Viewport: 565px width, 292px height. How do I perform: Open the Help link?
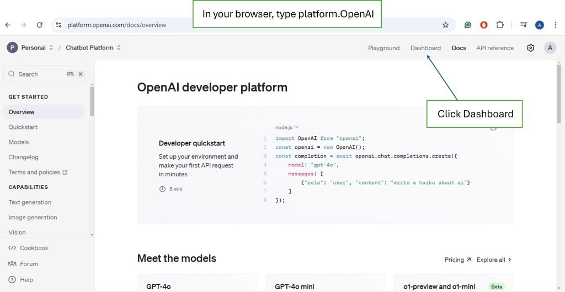coord(26,280)
